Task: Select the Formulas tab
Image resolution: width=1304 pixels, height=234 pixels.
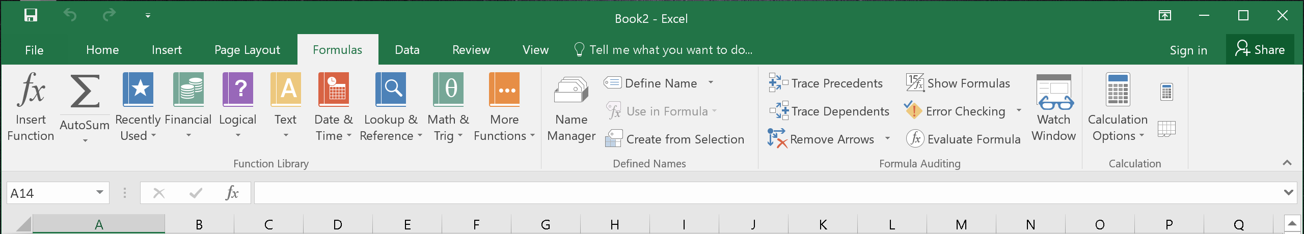Action: [338, 50]
